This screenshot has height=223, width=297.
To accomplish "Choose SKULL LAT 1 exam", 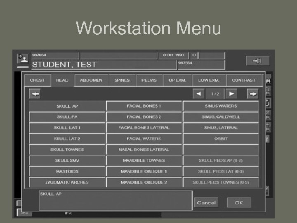I will [x=67, y=128].
